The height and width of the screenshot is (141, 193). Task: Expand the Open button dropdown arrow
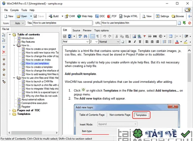(31, 16)
